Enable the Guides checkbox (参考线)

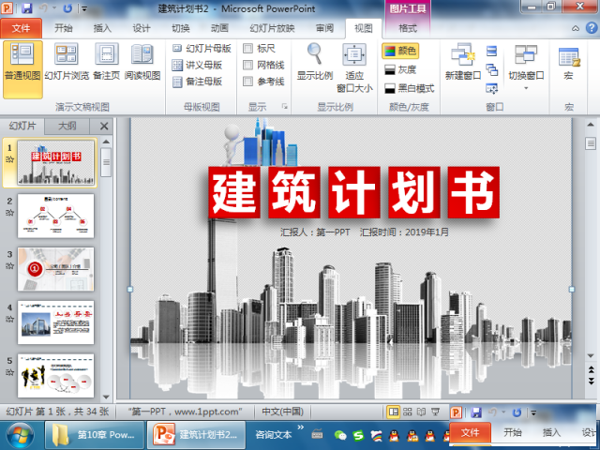[247, 82]
